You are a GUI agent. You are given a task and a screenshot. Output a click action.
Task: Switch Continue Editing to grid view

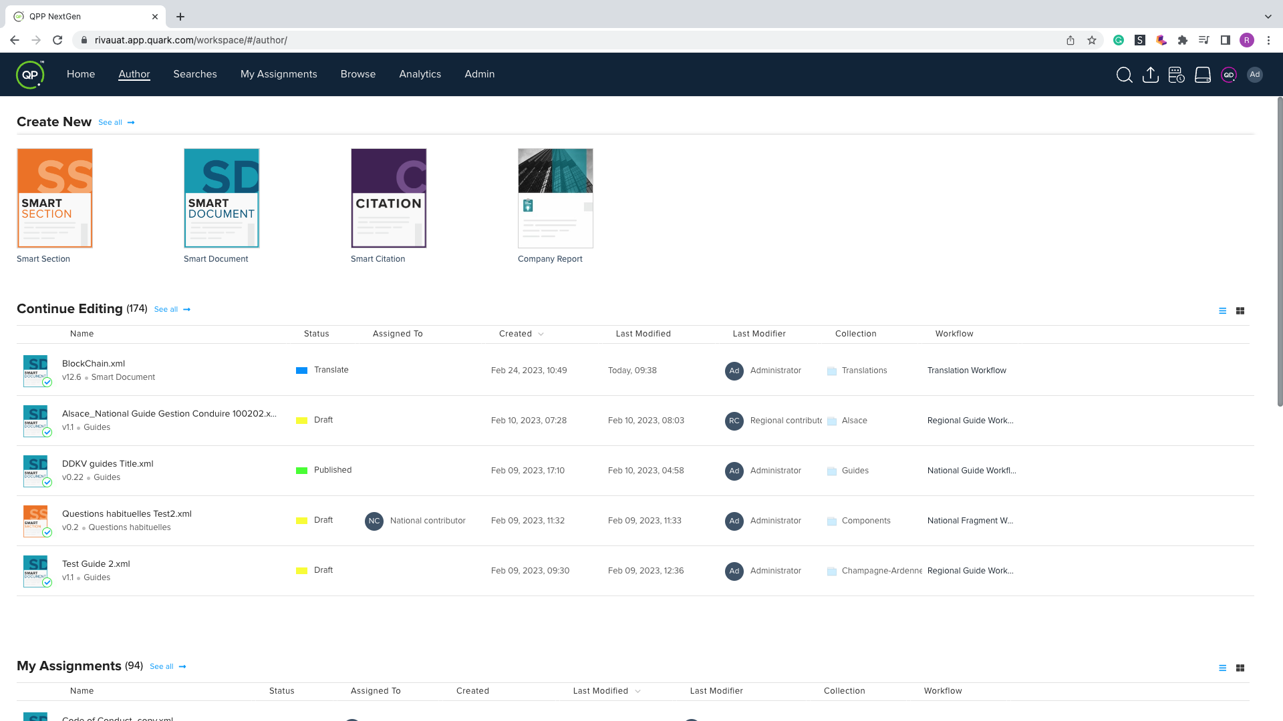click(1240, 310)
